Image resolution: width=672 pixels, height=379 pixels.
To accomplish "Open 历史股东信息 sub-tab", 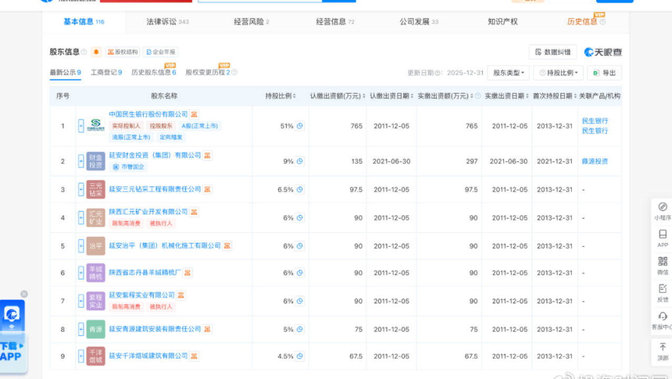I will pyautogui.click(x=154, y=73).
